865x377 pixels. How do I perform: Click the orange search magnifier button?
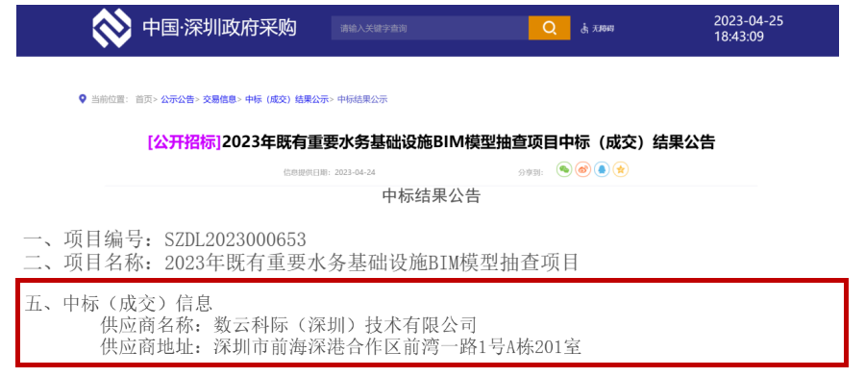pyautogui.click(x=549, y=28)
